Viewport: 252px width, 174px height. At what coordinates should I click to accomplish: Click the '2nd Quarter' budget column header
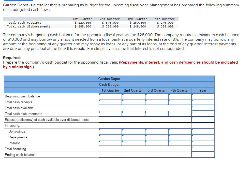[x=134, y=90]
